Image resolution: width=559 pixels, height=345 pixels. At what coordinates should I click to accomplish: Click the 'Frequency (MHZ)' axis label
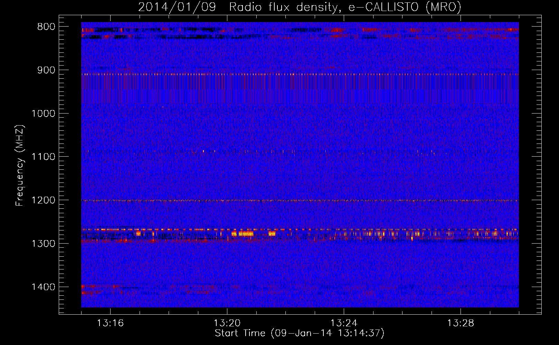[20, 166]
